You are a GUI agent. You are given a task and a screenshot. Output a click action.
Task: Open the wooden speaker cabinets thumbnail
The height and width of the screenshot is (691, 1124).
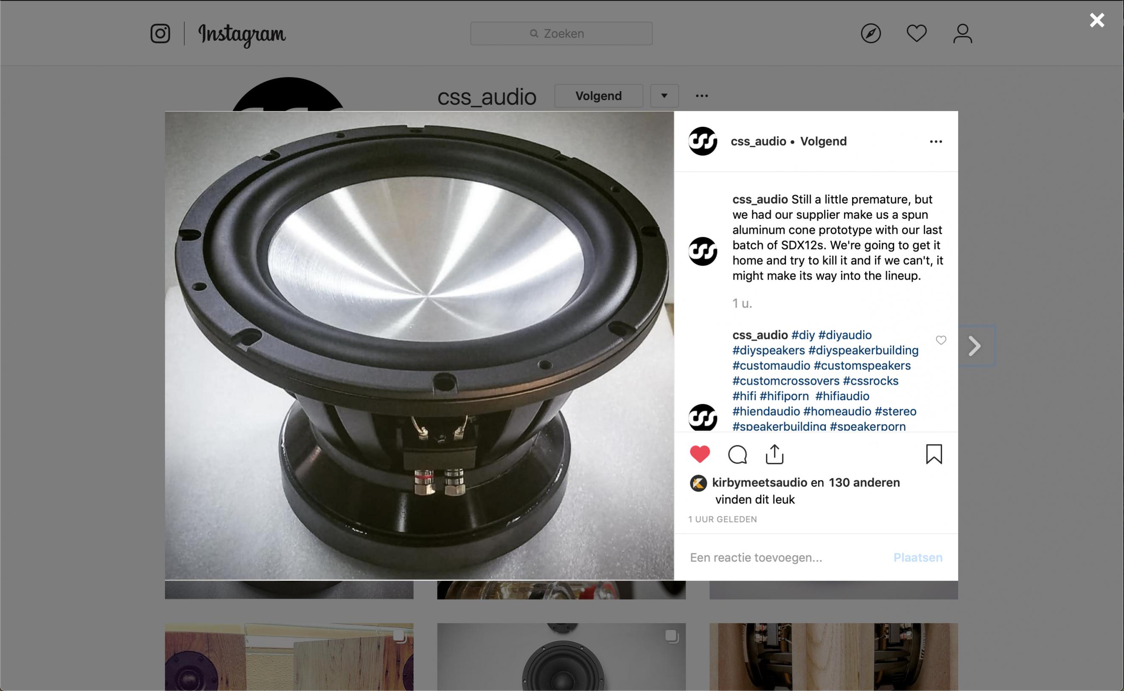[x=289, y=657]
